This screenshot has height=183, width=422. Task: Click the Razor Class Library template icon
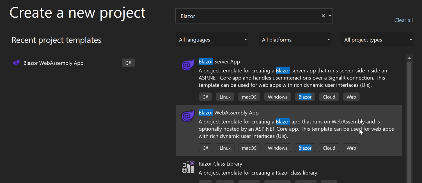pos(187,166)
